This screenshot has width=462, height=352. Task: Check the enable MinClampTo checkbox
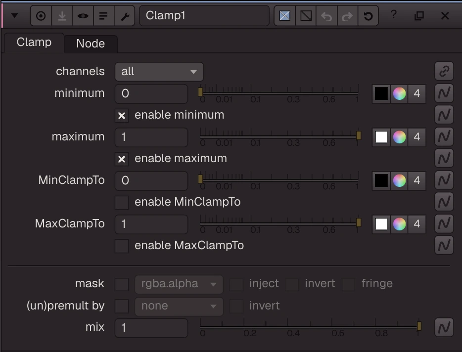[x=122, y=202]
